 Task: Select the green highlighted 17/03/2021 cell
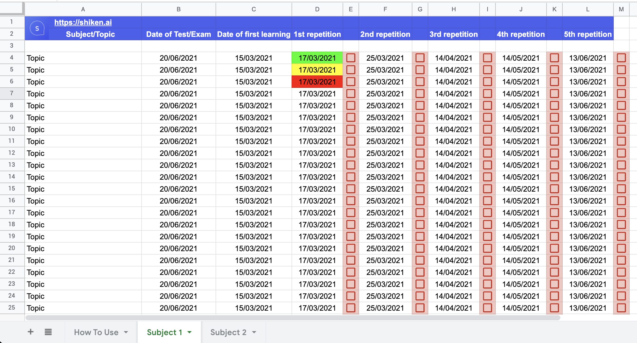coord(317,58)
